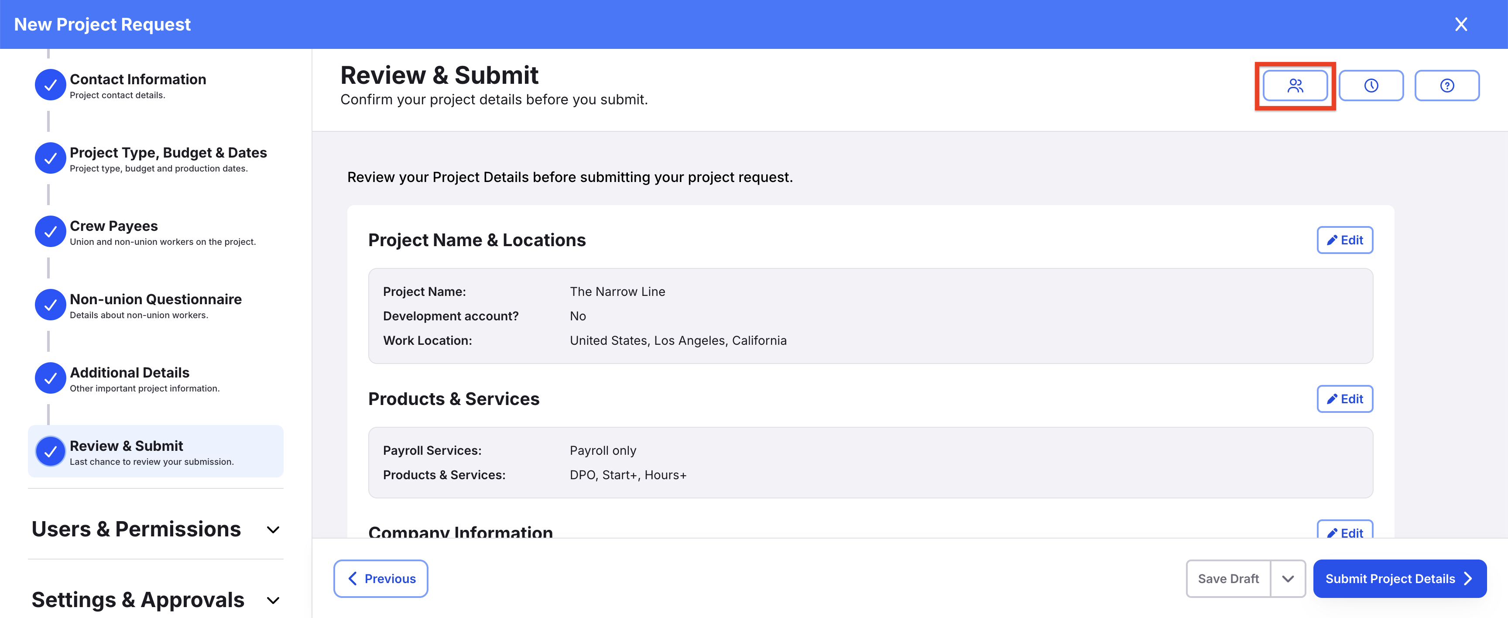This screenshot has width=1508, height=618.
Task: Click the Additional Details step checkmark
Action: tap(50, 378)
